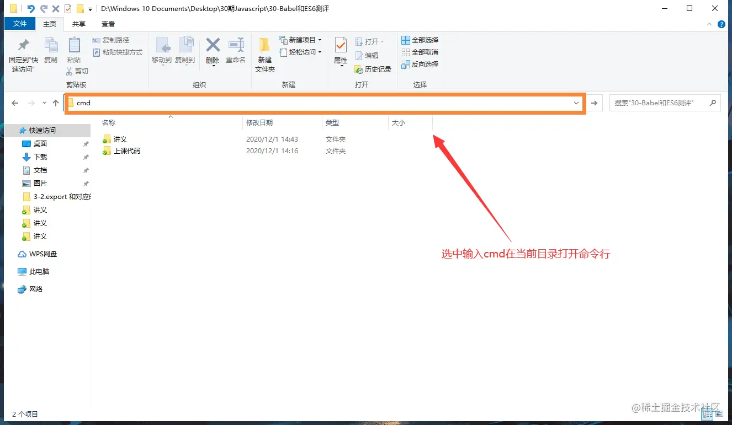
Task: Open the Move to menu
Action: click(x=162, y=51)
